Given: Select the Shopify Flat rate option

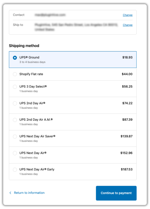Looking at the screenshot, I should click(x=15, y=74).
